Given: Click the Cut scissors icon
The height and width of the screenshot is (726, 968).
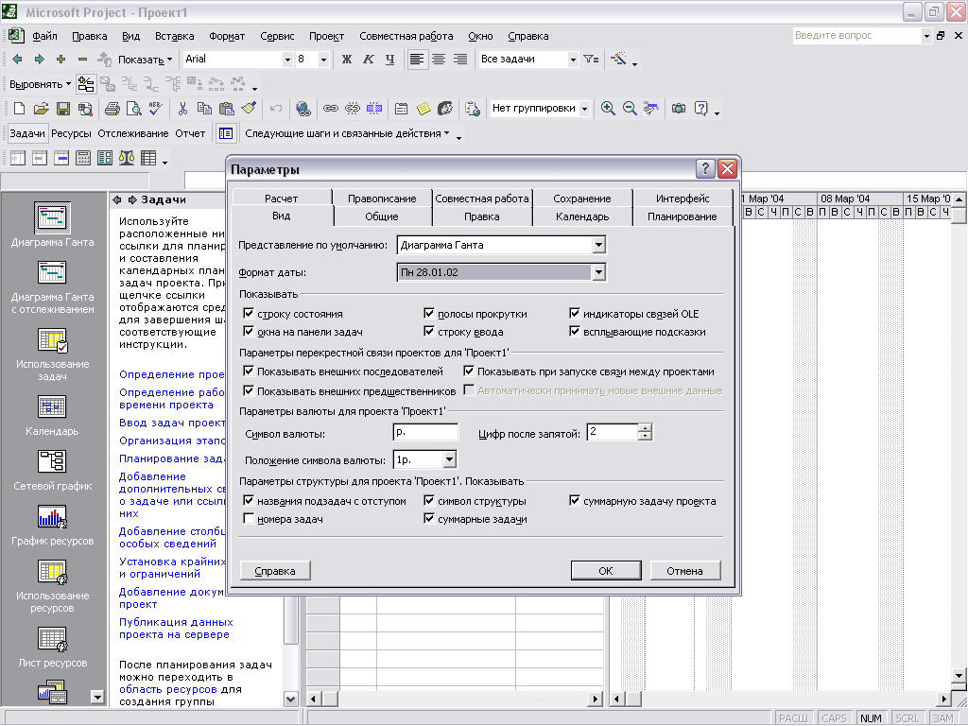Looking at the screenshot, I should 182,109.
